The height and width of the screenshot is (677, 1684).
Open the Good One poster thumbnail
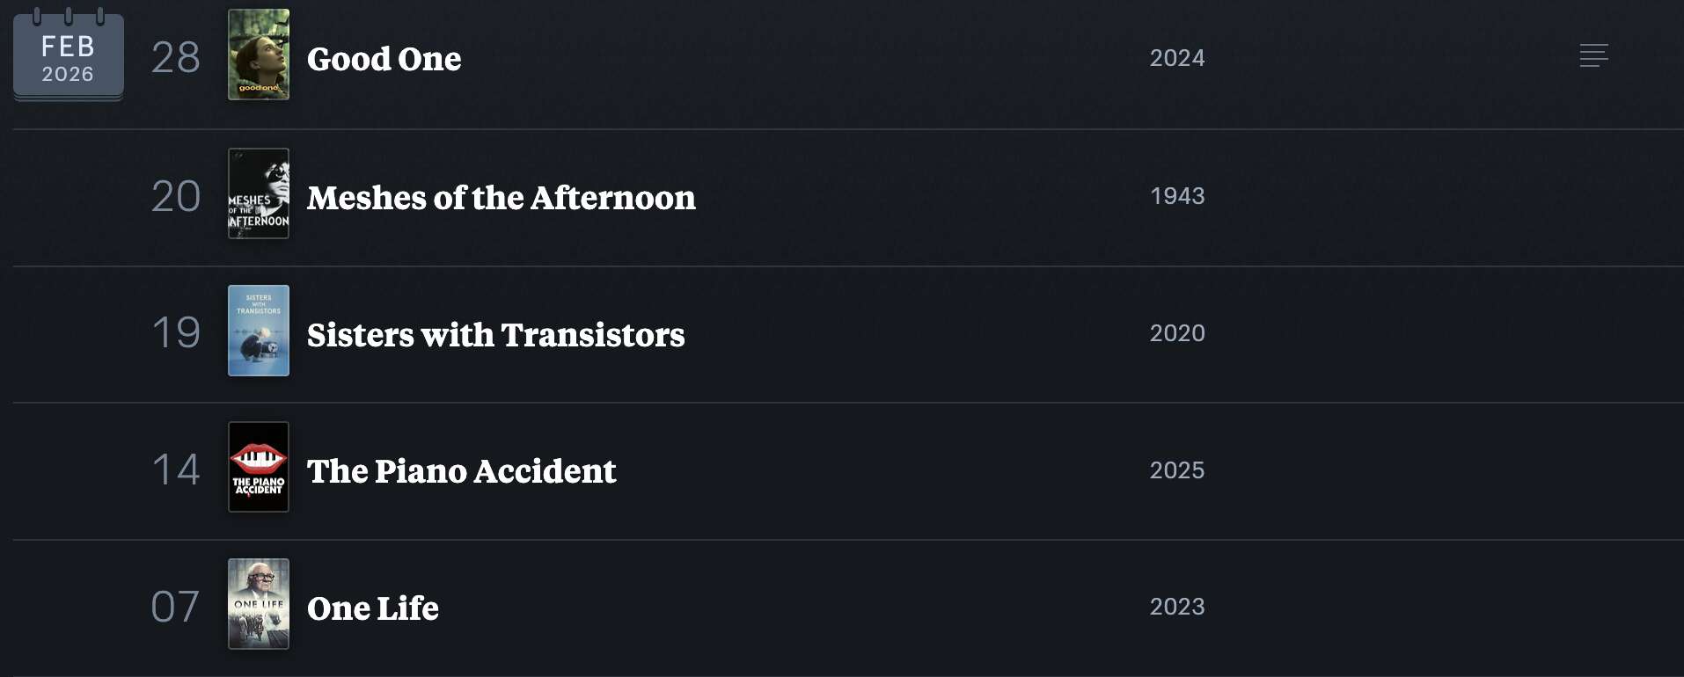click(x=259, y=55)
